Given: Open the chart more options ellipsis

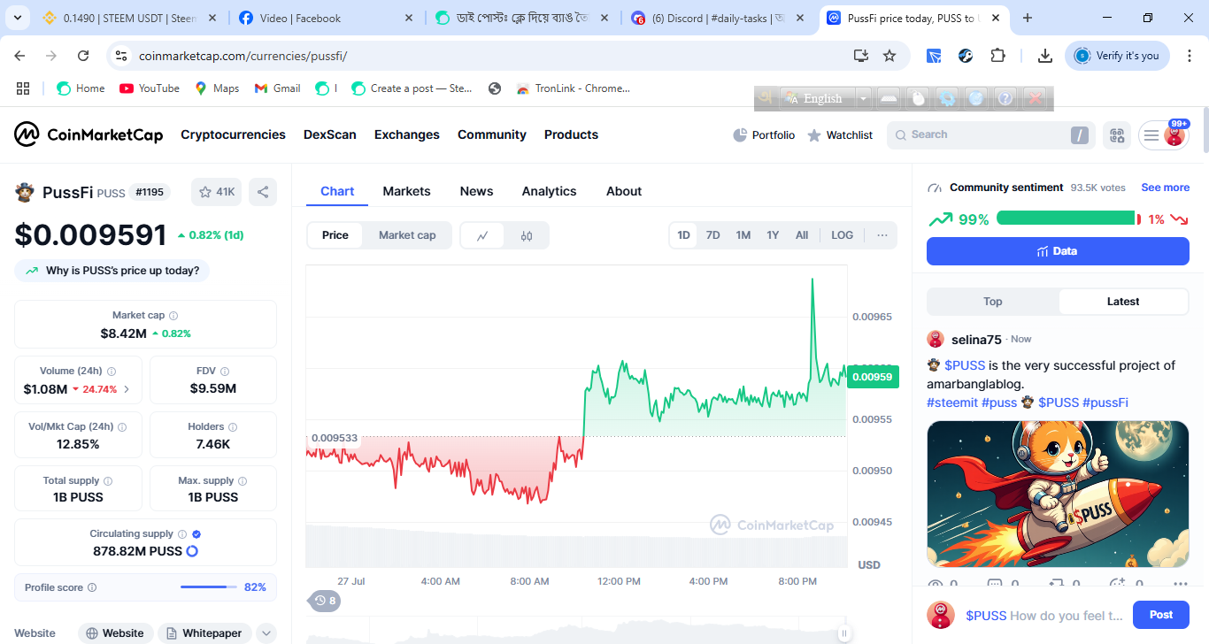Looking at the screenshot, I should tap(882, 235).
